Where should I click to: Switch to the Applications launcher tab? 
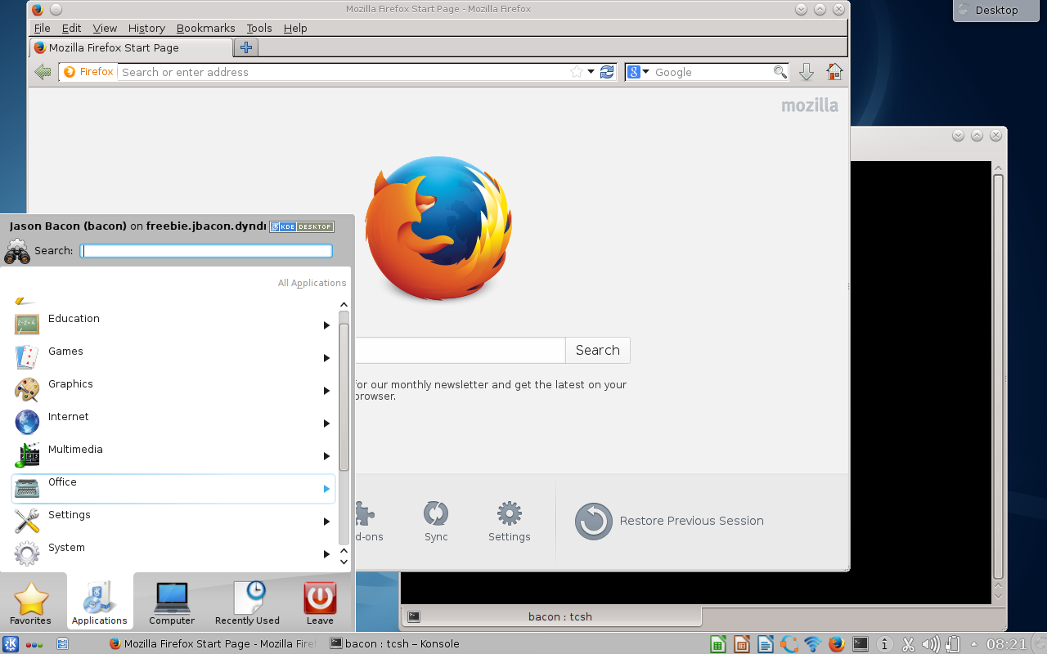pyautogui.click(x=100, y=603)
